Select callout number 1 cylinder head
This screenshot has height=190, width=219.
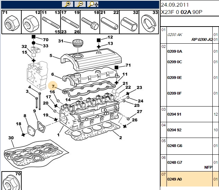click(x=58, y=135)
